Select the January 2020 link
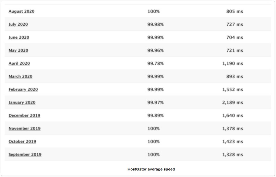Screen dimensions: 276x177 22,102
